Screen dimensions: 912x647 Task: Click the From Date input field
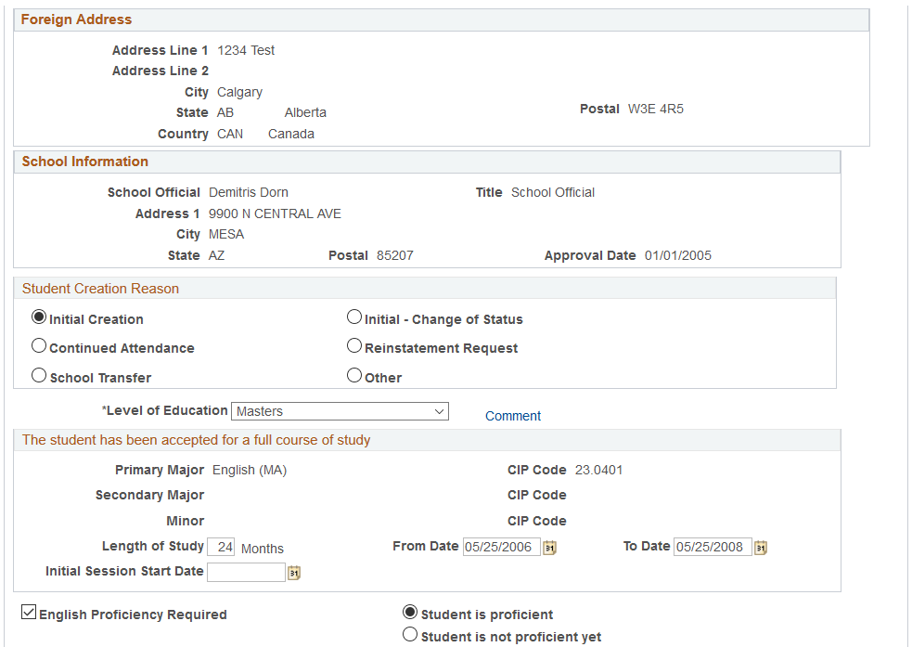pos(502,547)
